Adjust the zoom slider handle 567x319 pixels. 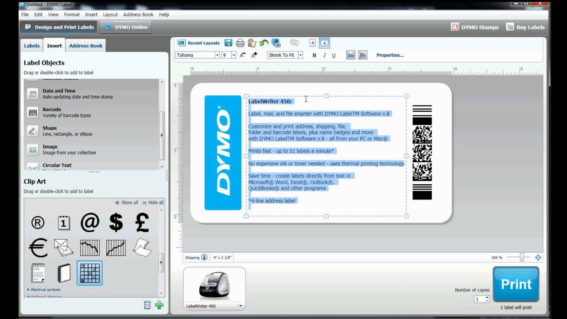pyautogui.click(x=522, y=257)
